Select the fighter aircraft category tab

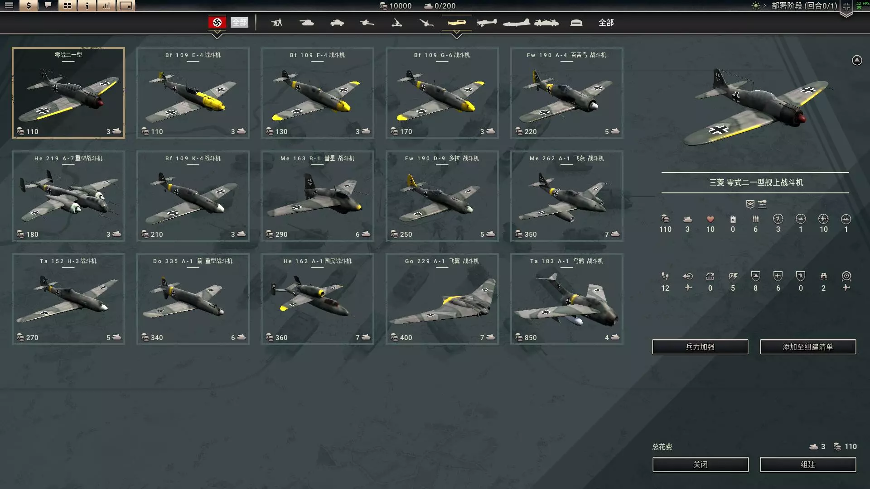(456, 22)
